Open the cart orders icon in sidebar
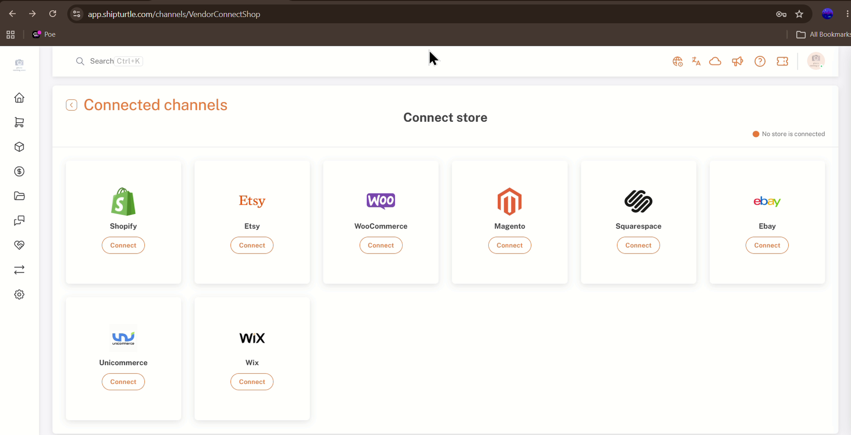Viewport: 851px width, 435px height. 19,122
